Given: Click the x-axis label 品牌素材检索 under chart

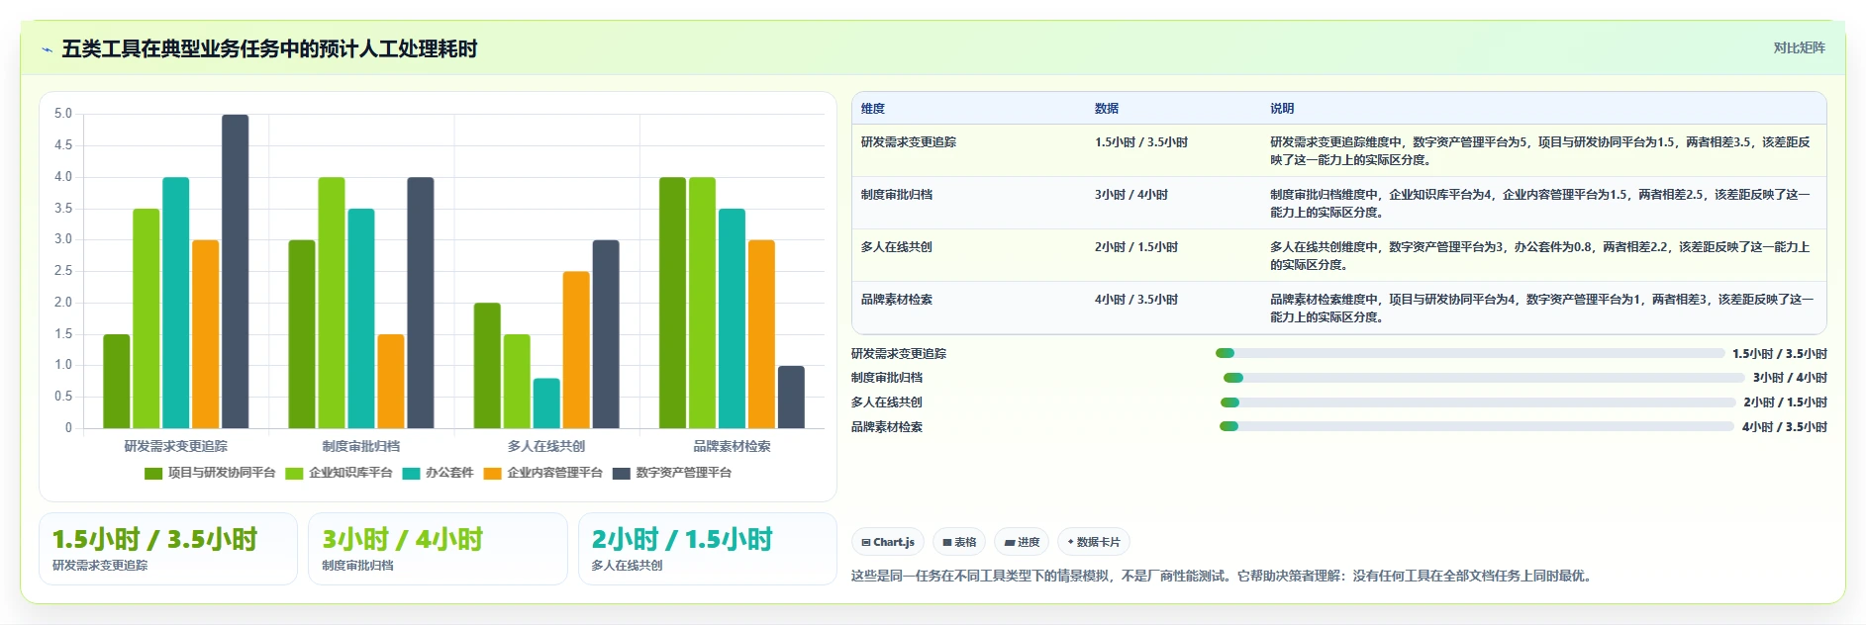Looking at the screenshot, I should click(x=733, y=446).
